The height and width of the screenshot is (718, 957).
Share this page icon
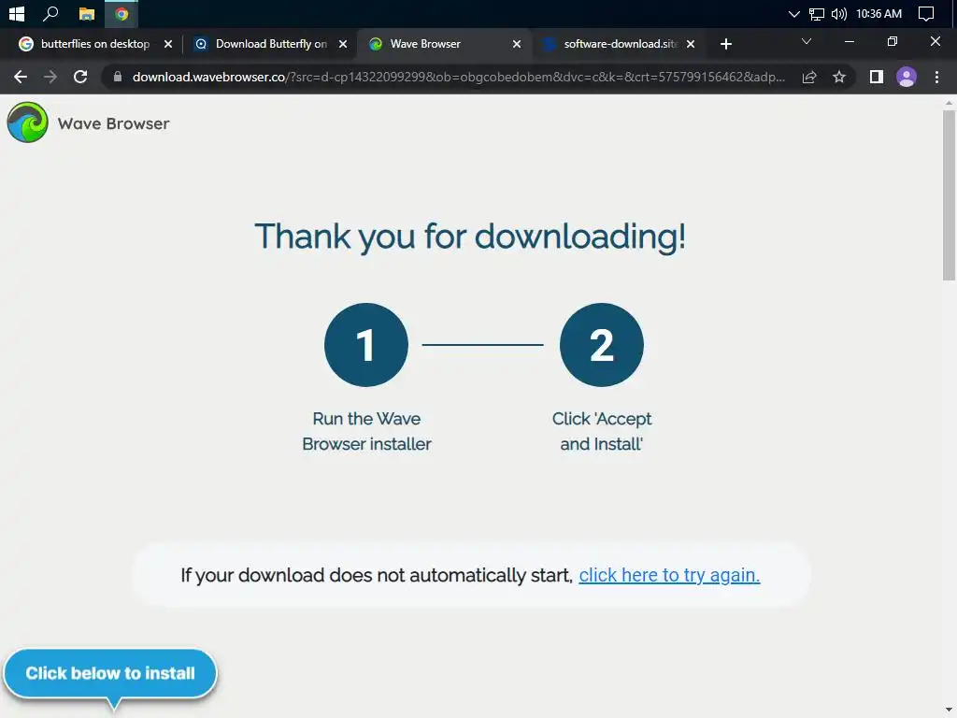(x=809, y=77)
